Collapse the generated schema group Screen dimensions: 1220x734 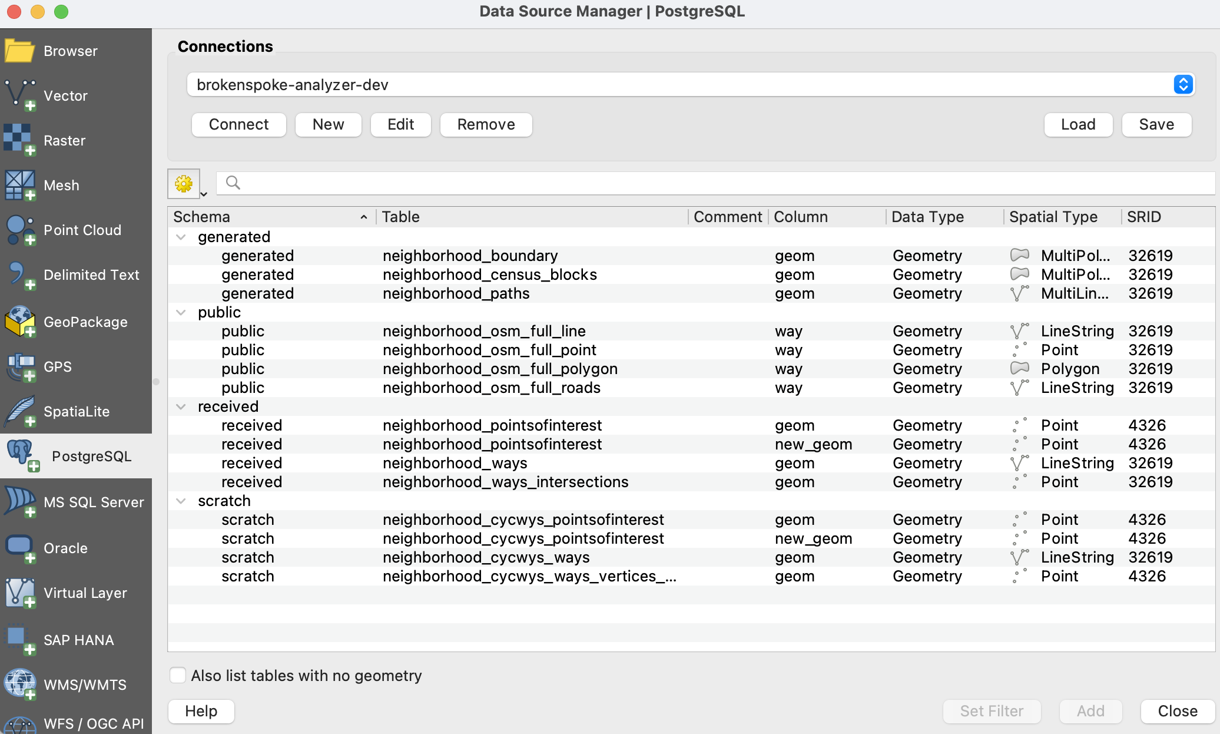(x=181, y=237)
